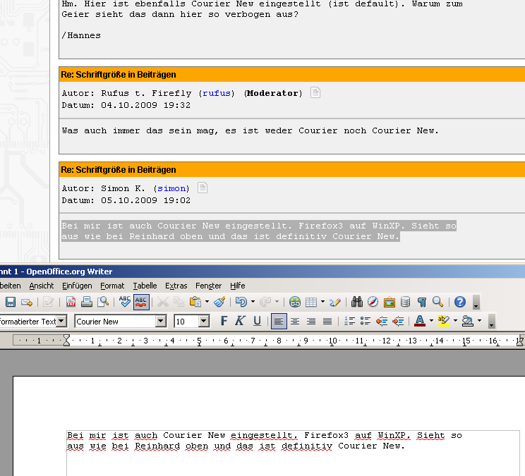
Task: Open OpenOffice.org Help question mark icon
Action: [460, 302]
